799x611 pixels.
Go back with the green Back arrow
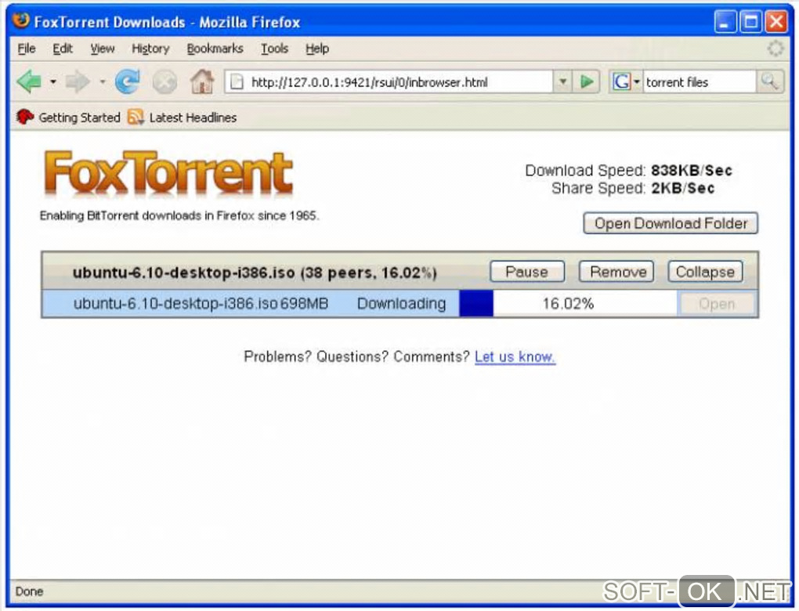point(29,81)
